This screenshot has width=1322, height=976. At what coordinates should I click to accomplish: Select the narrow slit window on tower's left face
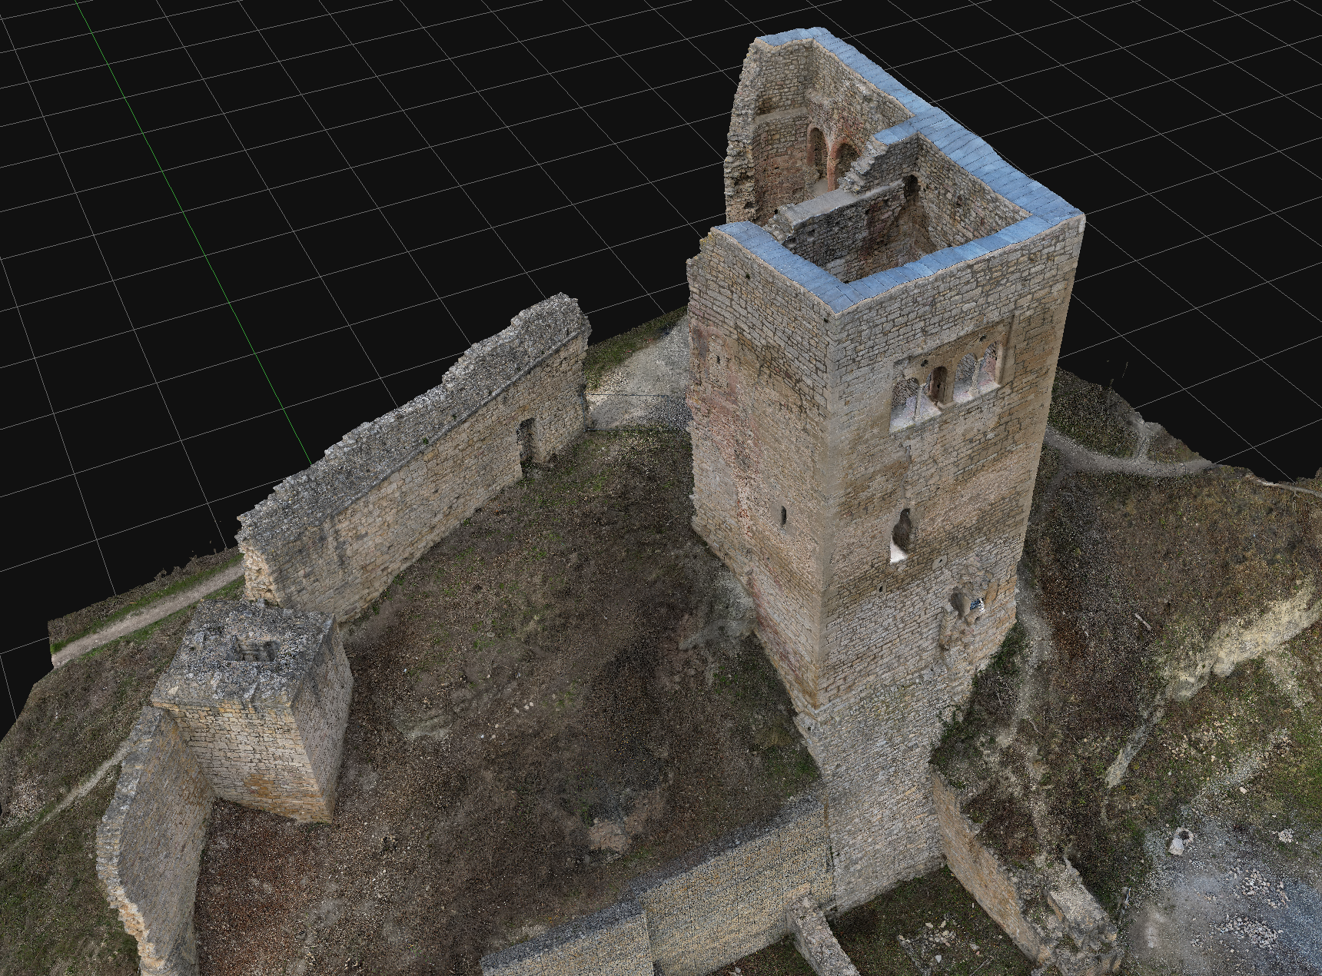pyautogui.click(x=783, y=516)
